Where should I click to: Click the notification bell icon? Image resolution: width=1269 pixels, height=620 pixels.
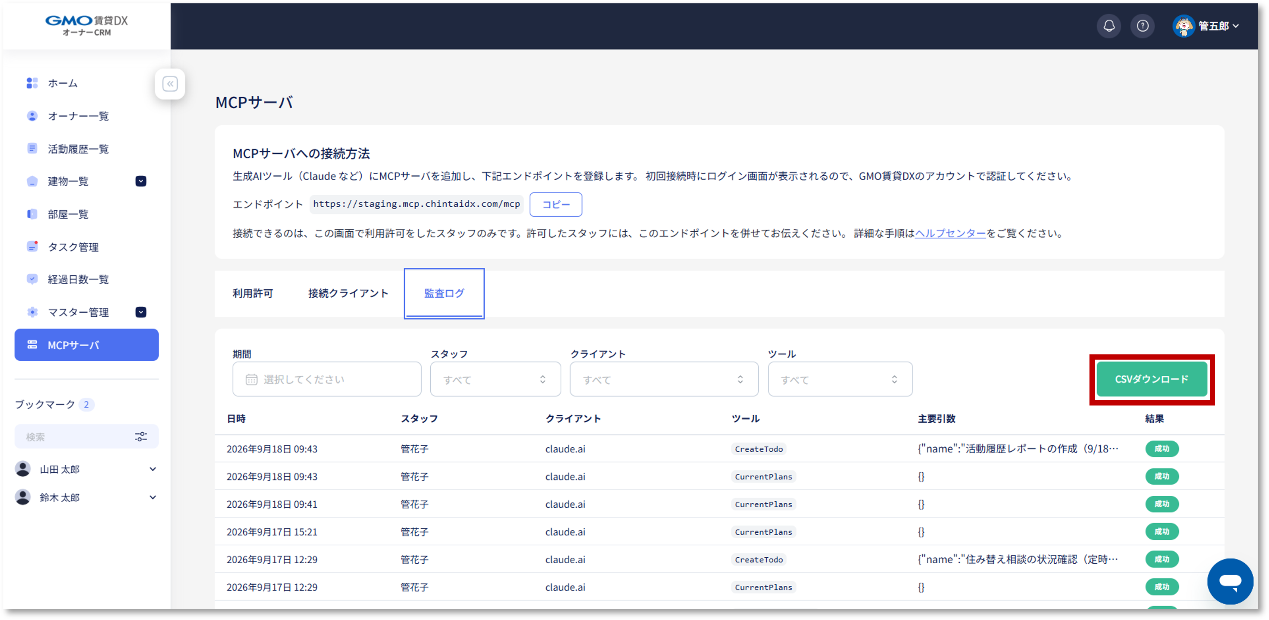[1109, 26]
